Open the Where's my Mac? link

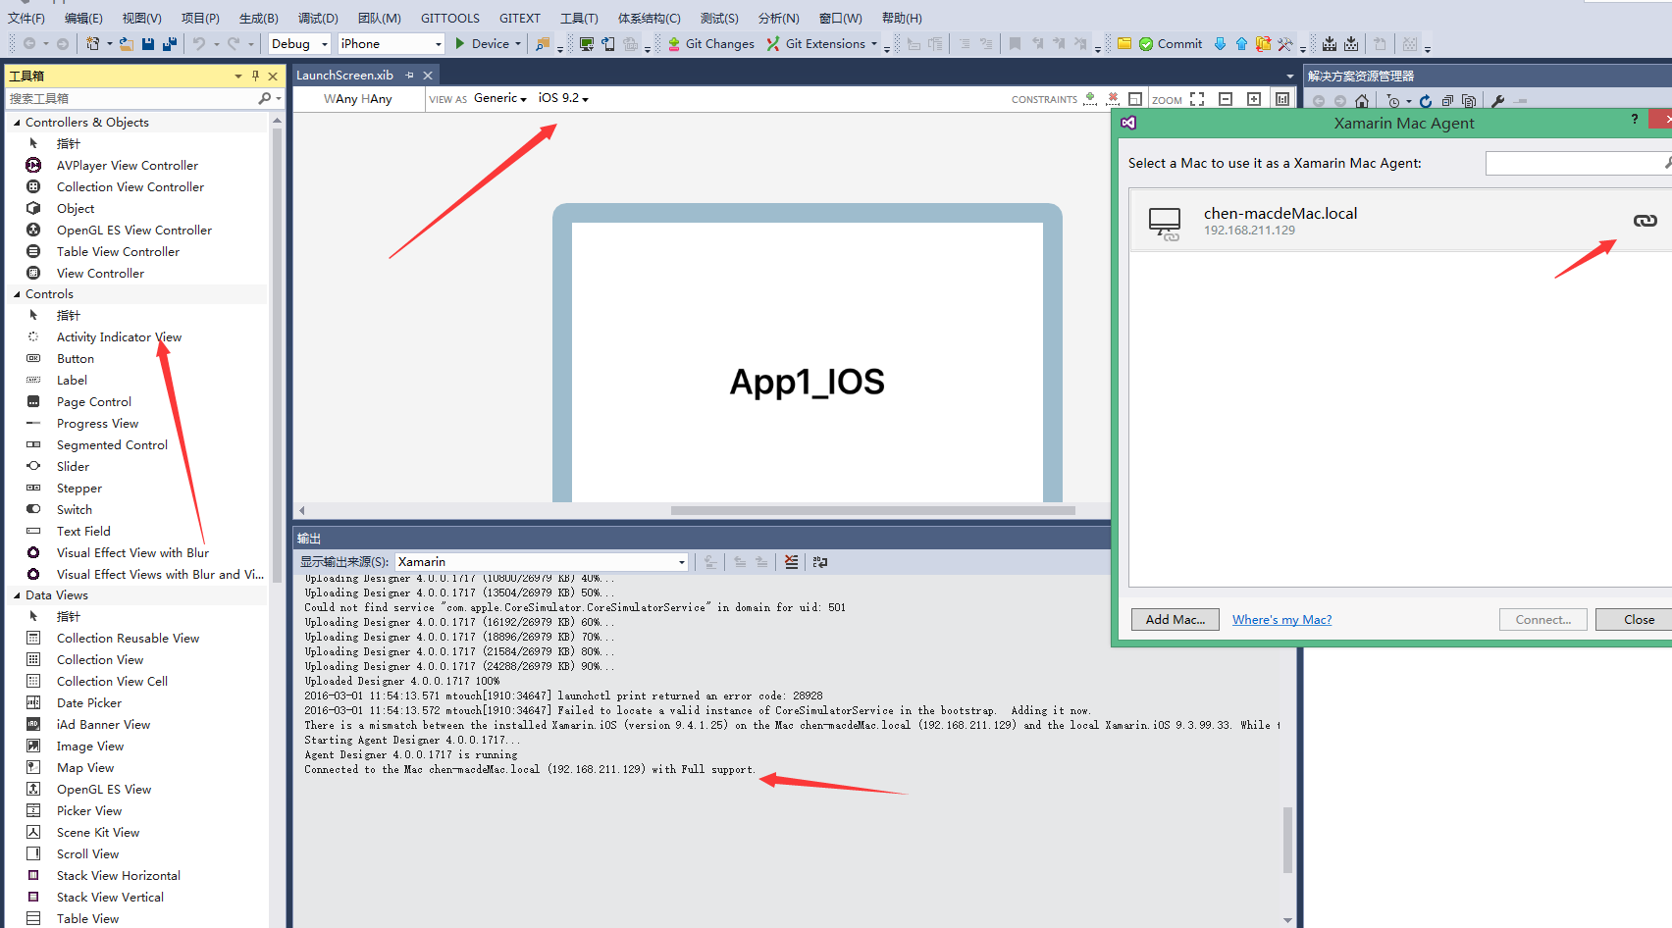(1281, 620)
